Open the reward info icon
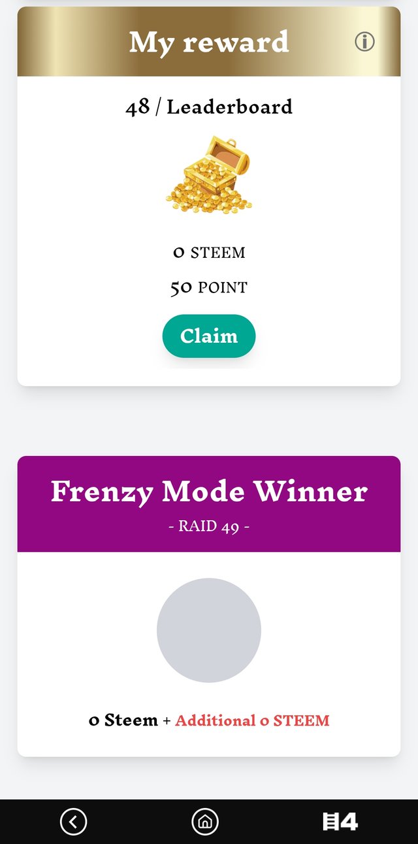The image size is (418, 844). pyautogui.click(x=364, y=42)
